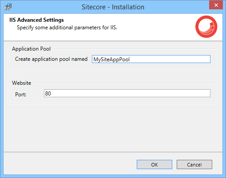Click the 'Sitecore - Installation' window title
226x178 pixels.
point(113,7)
